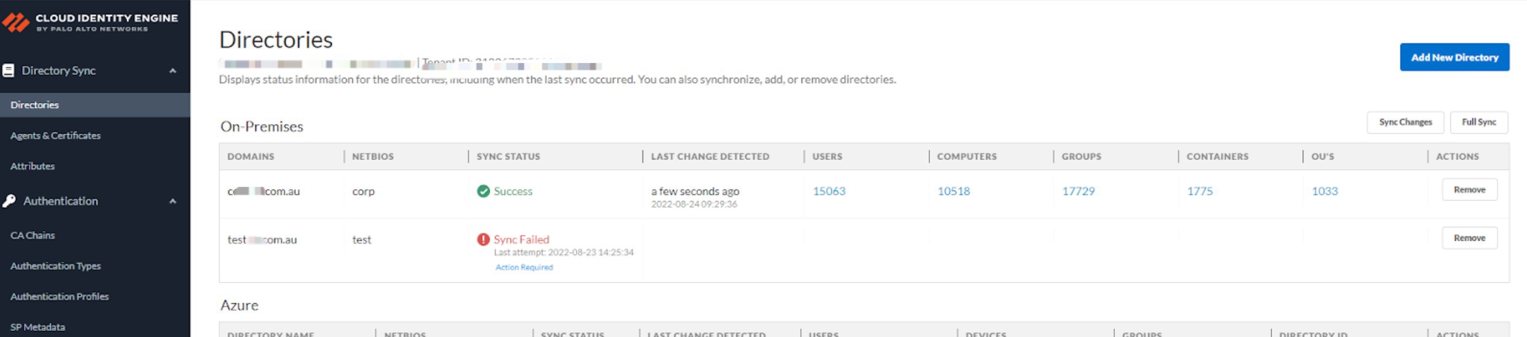Collapse the Directory Sync section chevron
1527x337 pixels.
173,70
